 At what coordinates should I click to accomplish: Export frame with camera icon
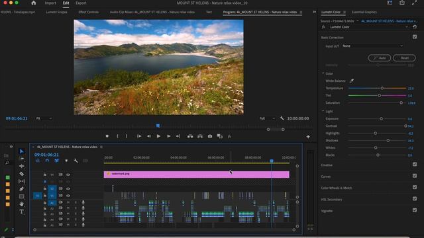point(210,136)
